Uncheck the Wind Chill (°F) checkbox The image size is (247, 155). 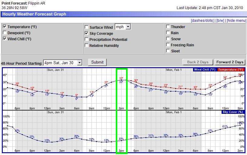[5, 39]
